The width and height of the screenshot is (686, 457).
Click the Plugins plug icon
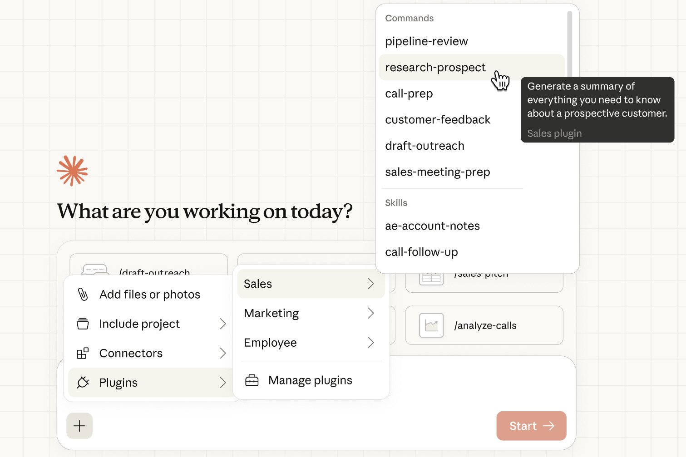(x=83, y=383)
